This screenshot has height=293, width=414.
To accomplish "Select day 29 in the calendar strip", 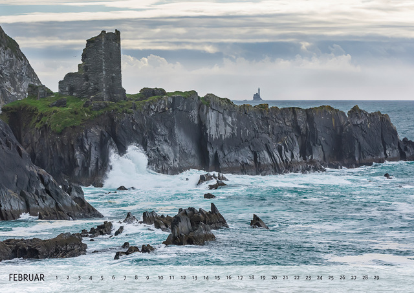I will coord(376,277).
